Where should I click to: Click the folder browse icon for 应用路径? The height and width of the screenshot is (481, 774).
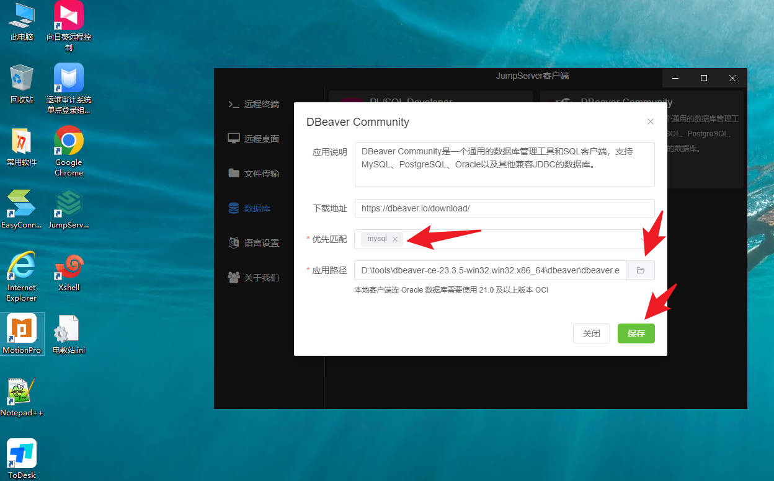[x=640, y=270]
